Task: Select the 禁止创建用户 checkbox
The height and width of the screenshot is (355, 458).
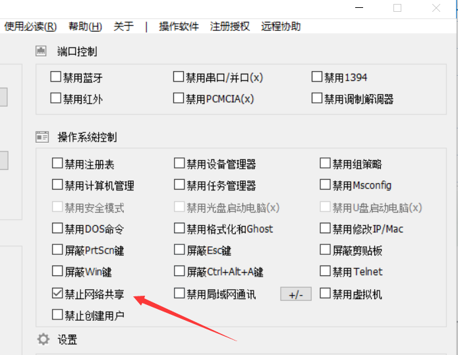Action: tap(57, 315)
